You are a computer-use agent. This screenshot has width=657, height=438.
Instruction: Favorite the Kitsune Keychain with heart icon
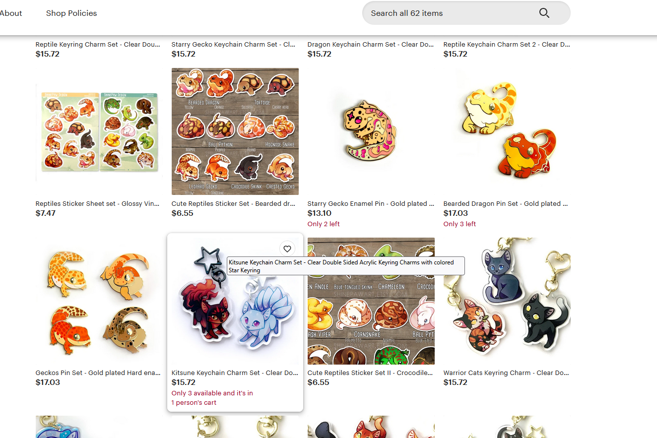(x=287, y=249)
